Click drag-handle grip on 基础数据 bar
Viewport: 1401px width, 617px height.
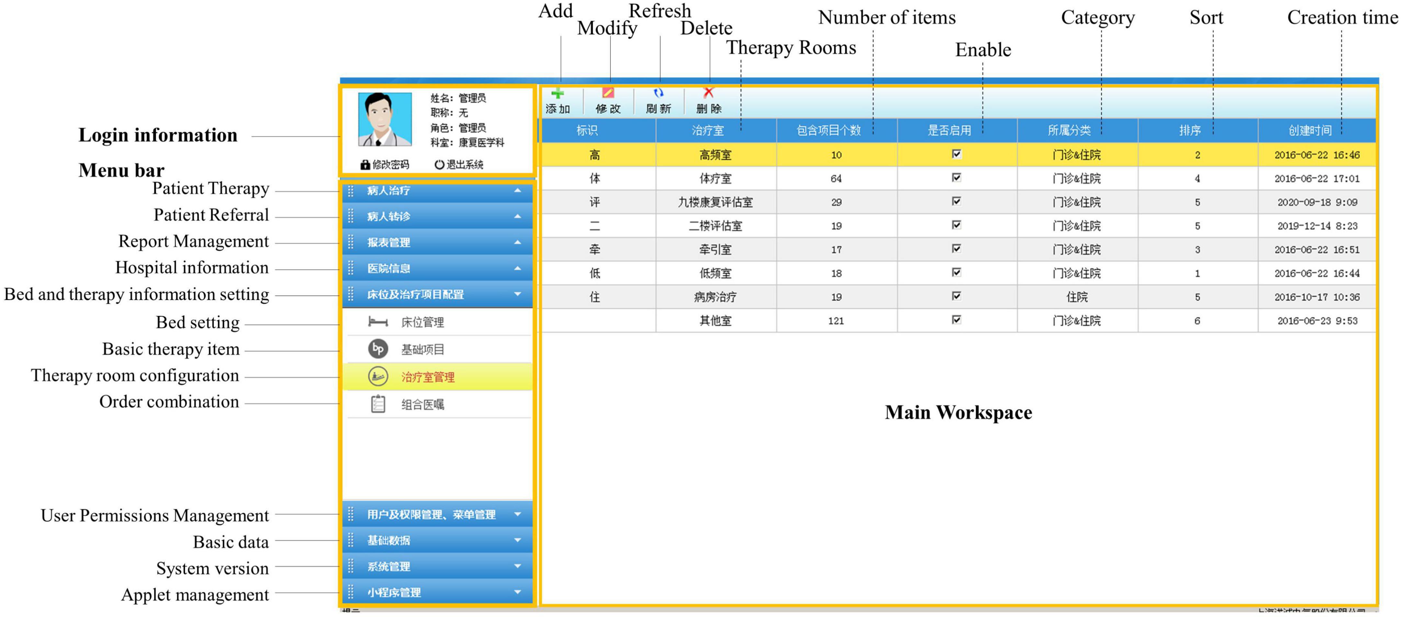pyautogui.click(x=351, y=540)
